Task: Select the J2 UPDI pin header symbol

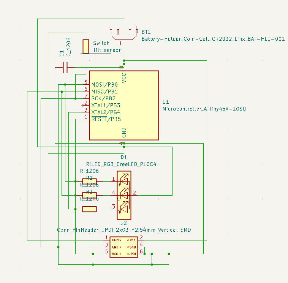Action: pos(124,247)
